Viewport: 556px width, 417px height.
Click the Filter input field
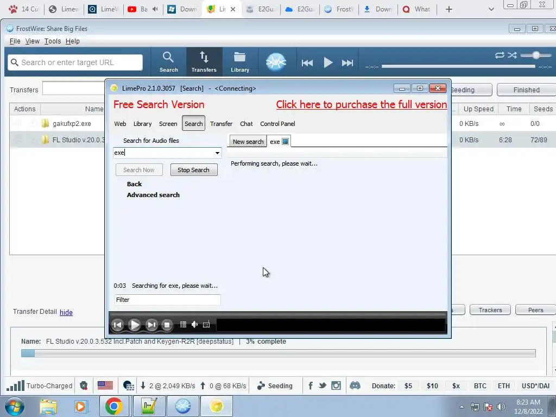point(167,300)
